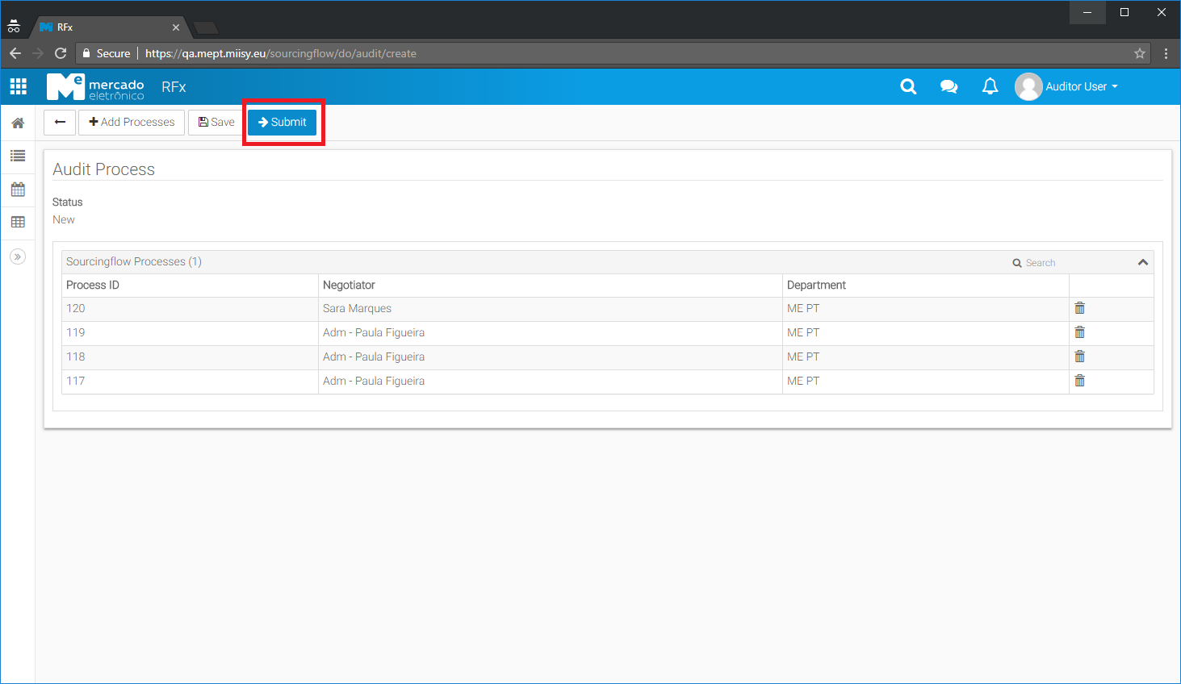
Task: Expand the left sidebar menu
Action: (x=18, y=256)
